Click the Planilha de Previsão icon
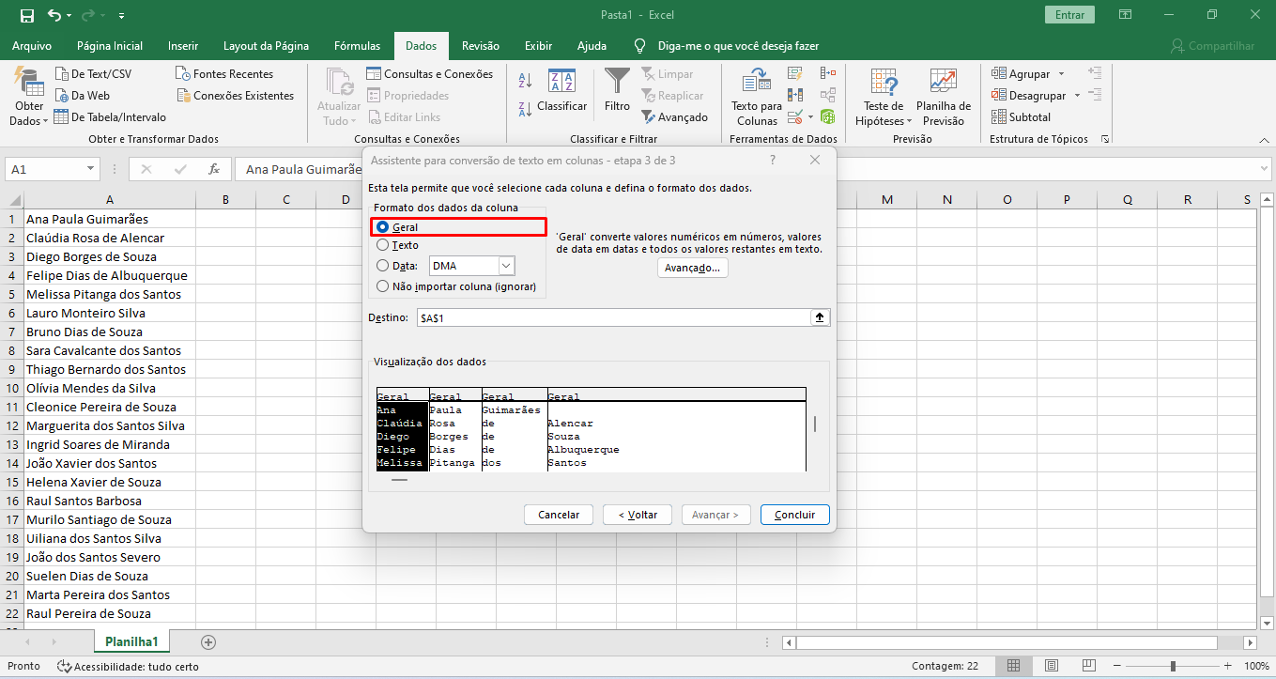The image size is (1276, 679). click(x=943, y=83)
